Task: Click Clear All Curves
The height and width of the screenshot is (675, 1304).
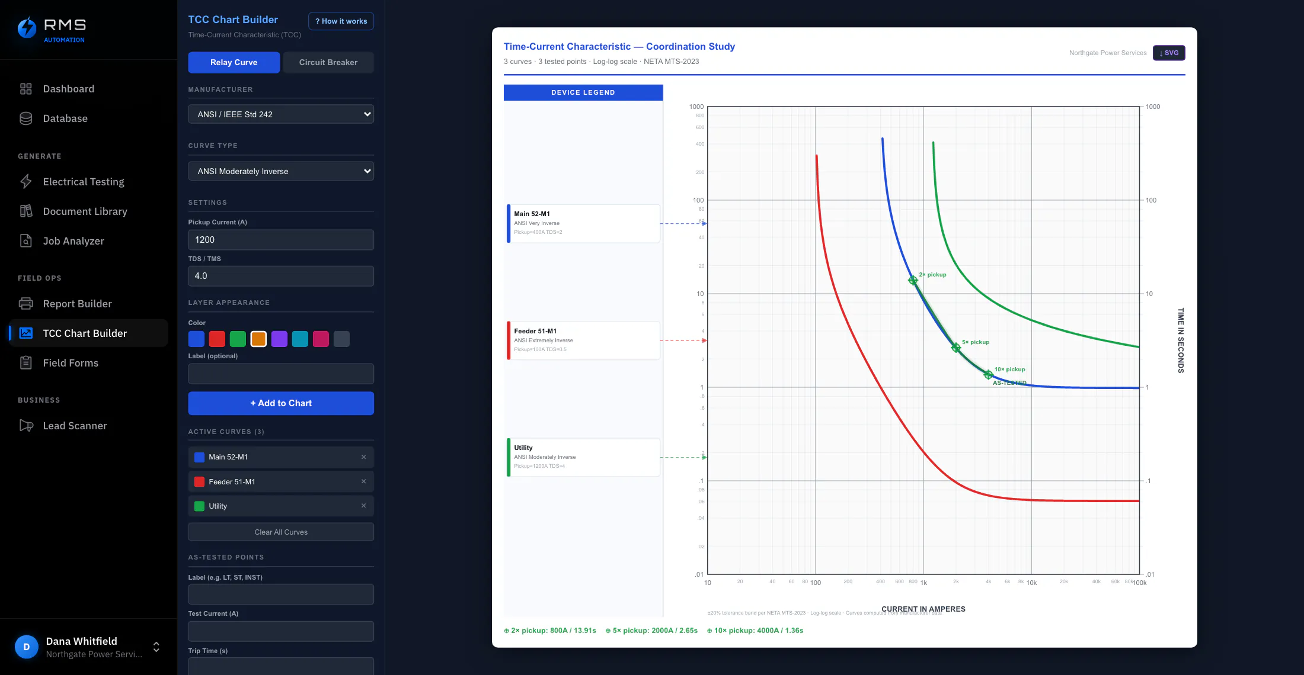Action: click(x=281, y=532)
